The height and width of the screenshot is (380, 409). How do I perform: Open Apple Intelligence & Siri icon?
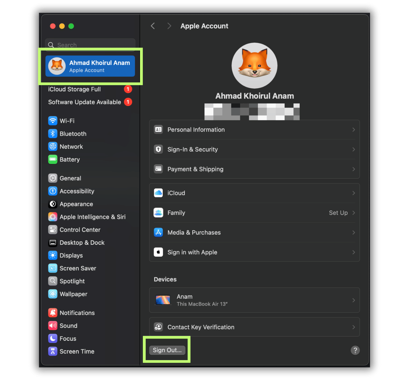52,217
